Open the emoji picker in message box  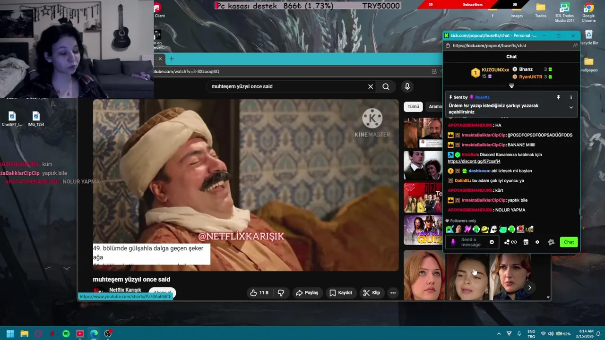point(492,242)
